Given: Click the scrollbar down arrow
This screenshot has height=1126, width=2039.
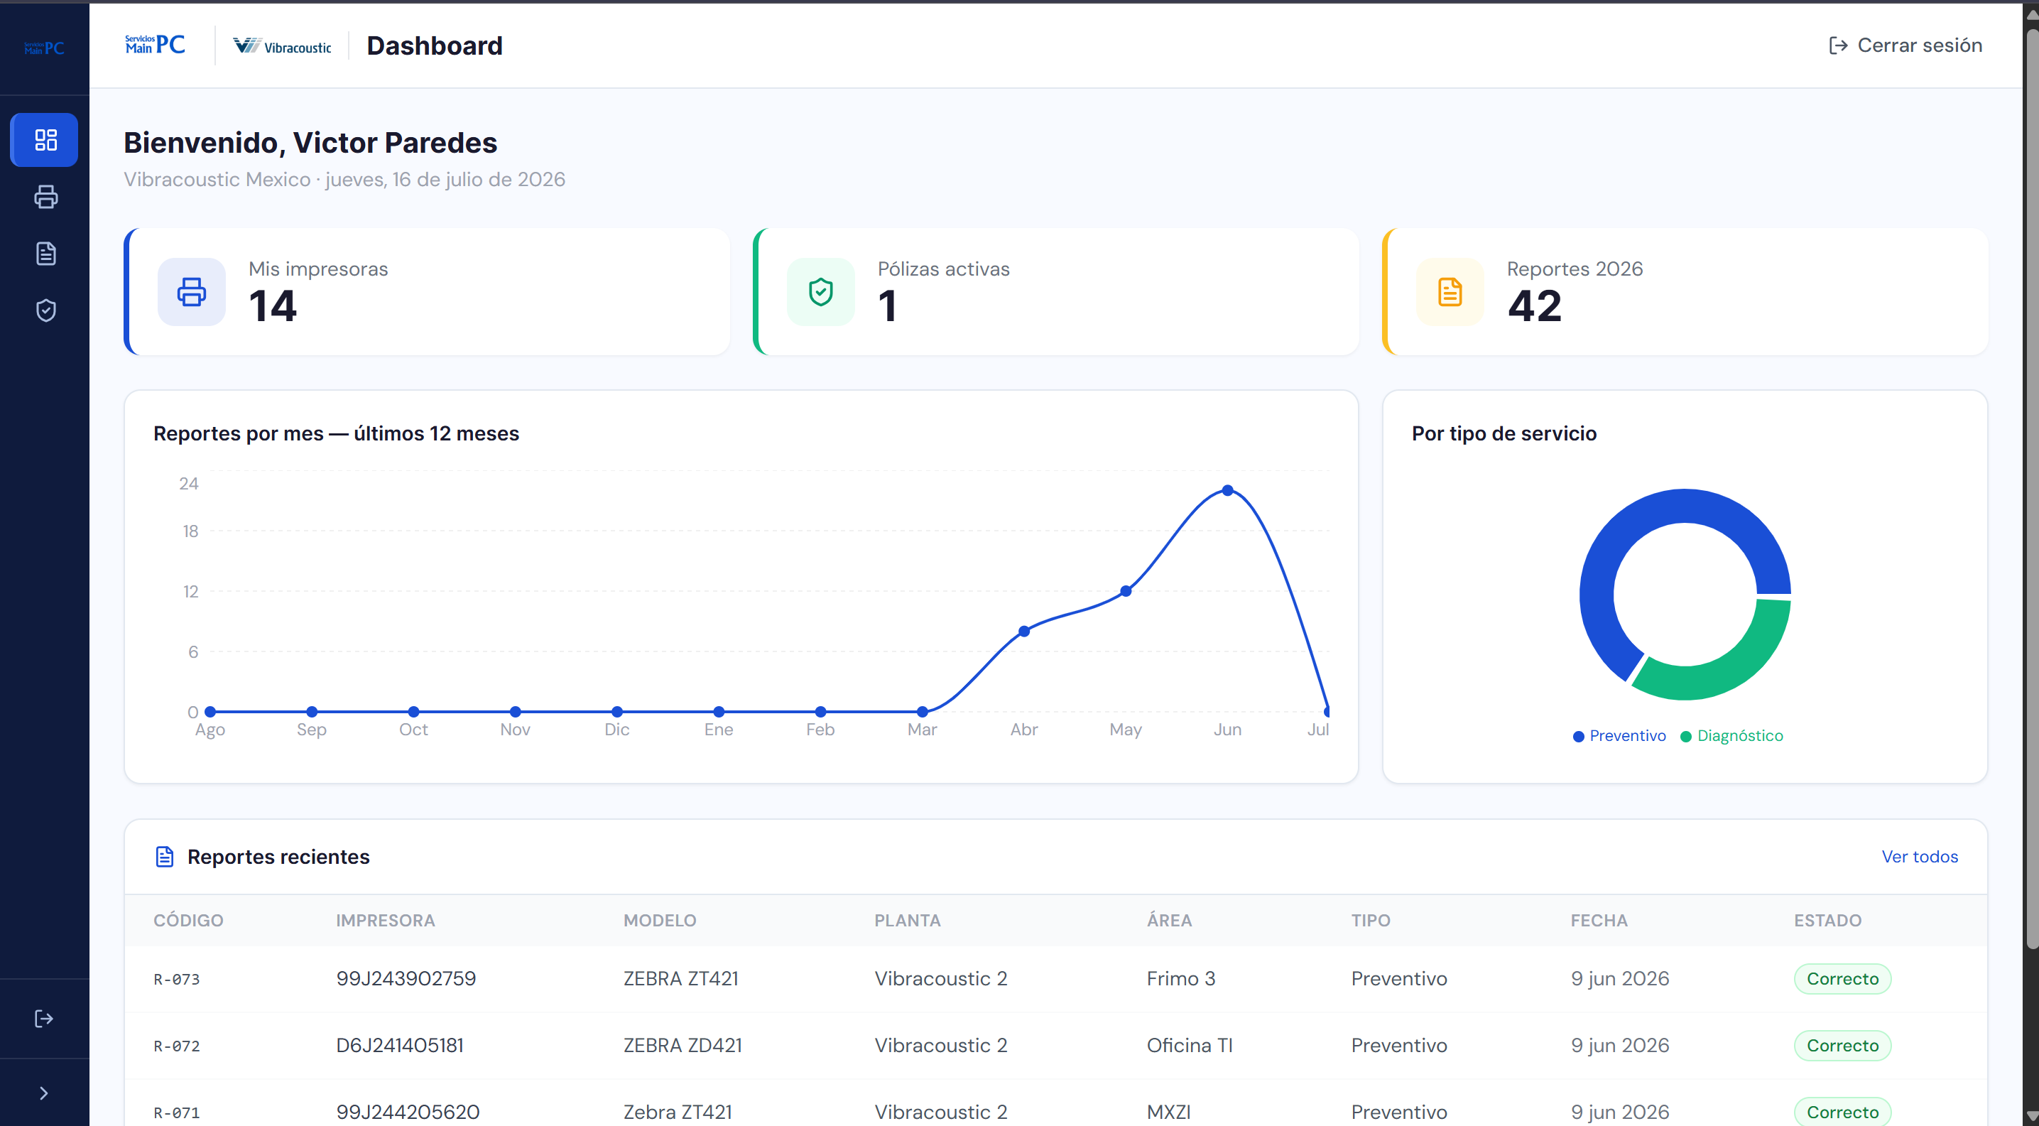Looking at the screenshot, I should point(2032,1117).
